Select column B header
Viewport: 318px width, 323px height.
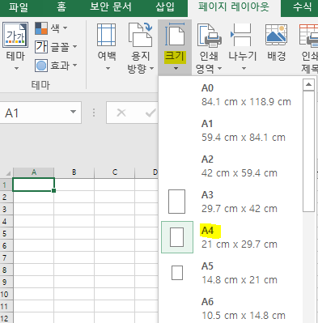pos(74,172)
